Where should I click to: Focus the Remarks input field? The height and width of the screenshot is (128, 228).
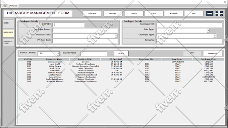(x=189, y=41)
